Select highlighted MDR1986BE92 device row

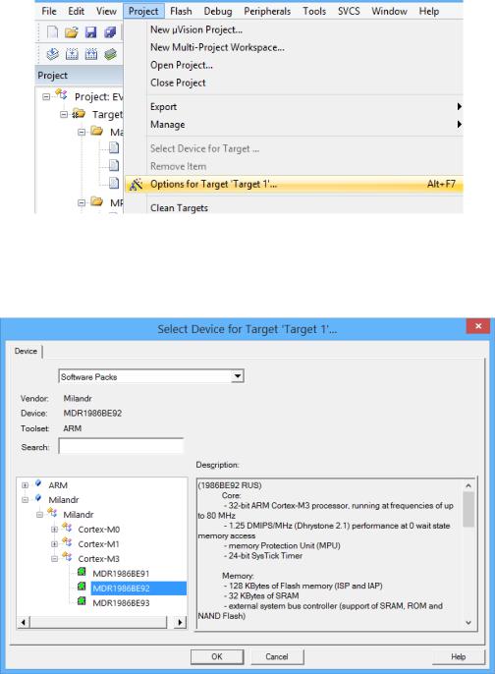138,588
